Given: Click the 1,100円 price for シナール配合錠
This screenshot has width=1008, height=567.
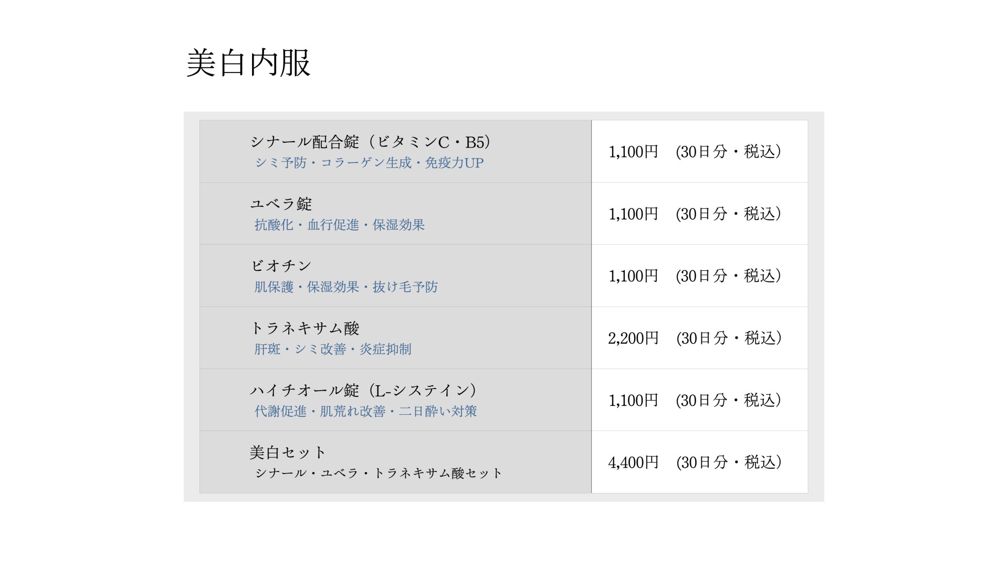Looking at the screenshot, I should click(633, 152).
